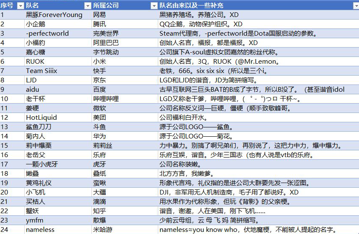This screenshot has height=234, width=359.
Task: Click the team cell ymfm
Action: 58,220
